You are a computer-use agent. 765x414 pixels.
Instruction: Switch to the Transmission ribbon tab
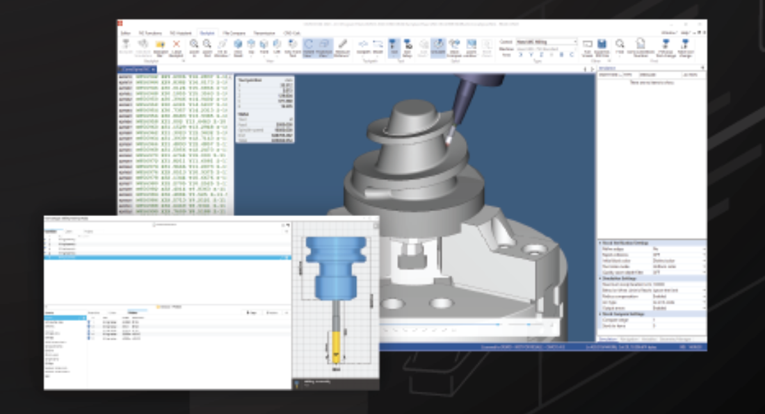[x=264, y=33]
